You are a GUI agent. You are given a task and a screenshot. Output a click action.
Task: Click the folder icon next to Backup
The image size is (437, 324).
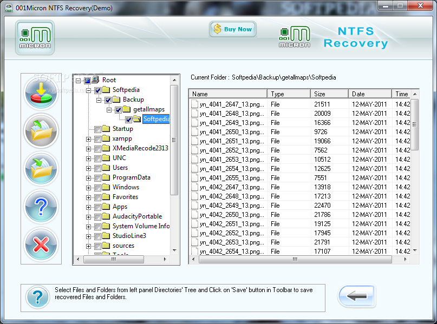[116, 99]
